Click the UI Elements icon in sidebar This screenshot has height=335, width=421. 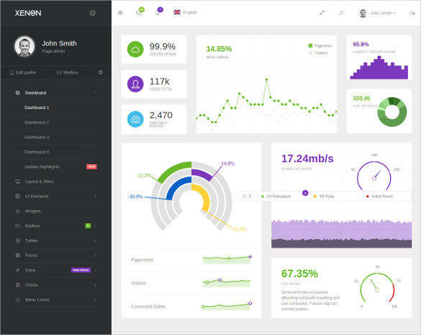pos(18,196)
